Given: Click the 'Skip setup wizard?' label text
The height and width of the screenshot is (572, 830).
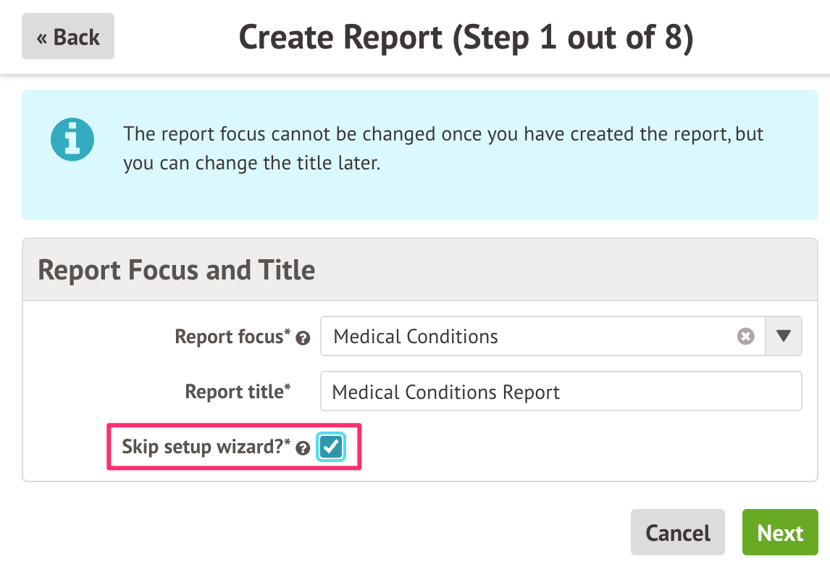Looking at the screenshot, I should pos(202,447).
